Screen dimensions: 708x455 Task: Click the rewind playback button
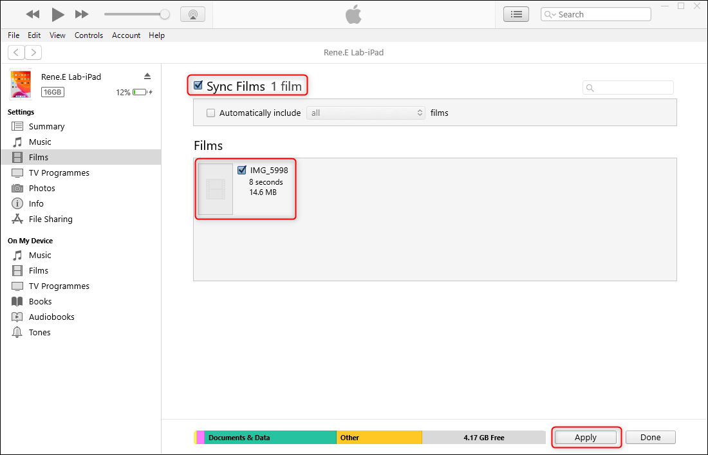(33, 14)
